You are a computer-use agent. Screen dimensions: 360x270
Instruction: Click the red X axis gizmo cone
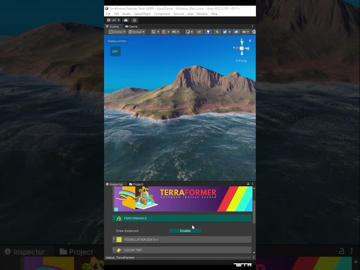[236, 48]
